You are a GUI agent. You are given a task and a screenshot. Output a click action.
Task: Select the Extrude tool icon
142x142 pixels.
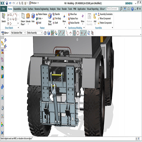pyautogui.click(x=28, y=16)
